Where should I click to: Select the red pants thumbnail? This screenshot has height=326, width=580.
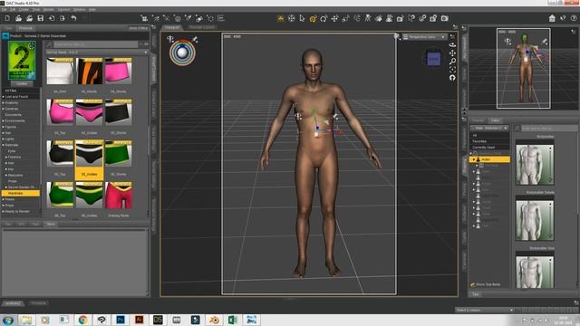[x=119, y=196]
